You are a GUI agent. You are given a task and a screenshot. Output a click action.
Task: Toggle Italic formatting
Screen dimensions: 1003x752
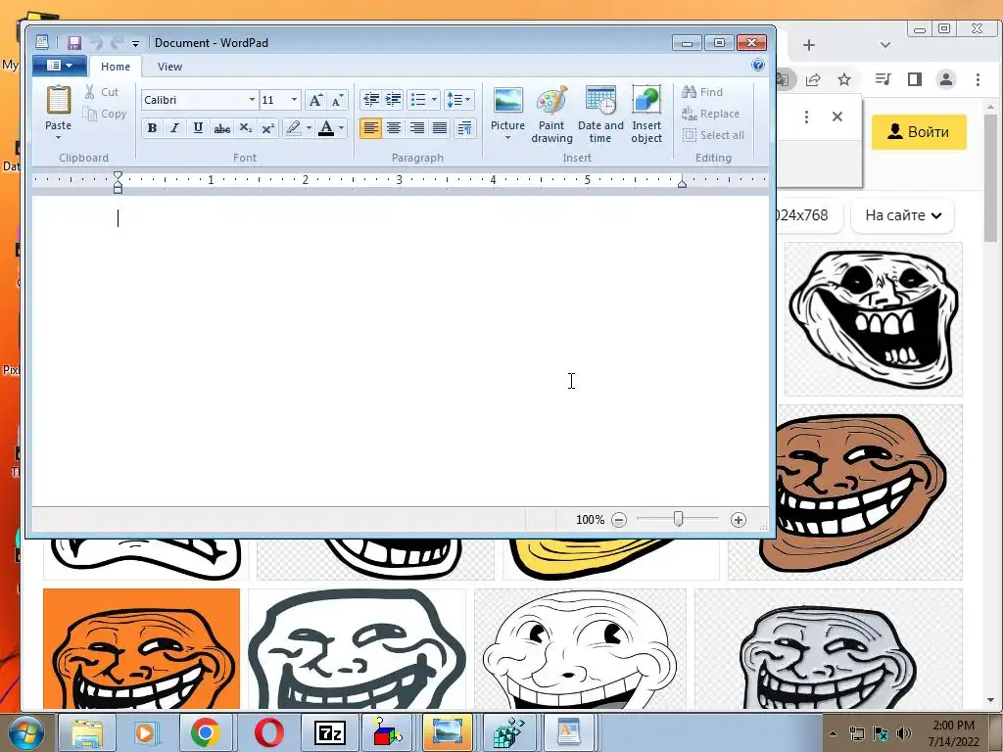(174, 128)
